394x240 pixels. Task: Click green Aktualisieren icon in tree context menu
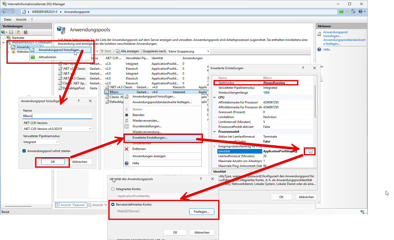point(33,57)
